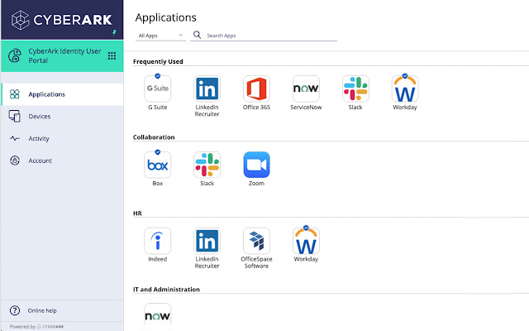Launch Workday in Frequently Used section
This screenshot has width=529, height=331.
pos(405,89)
